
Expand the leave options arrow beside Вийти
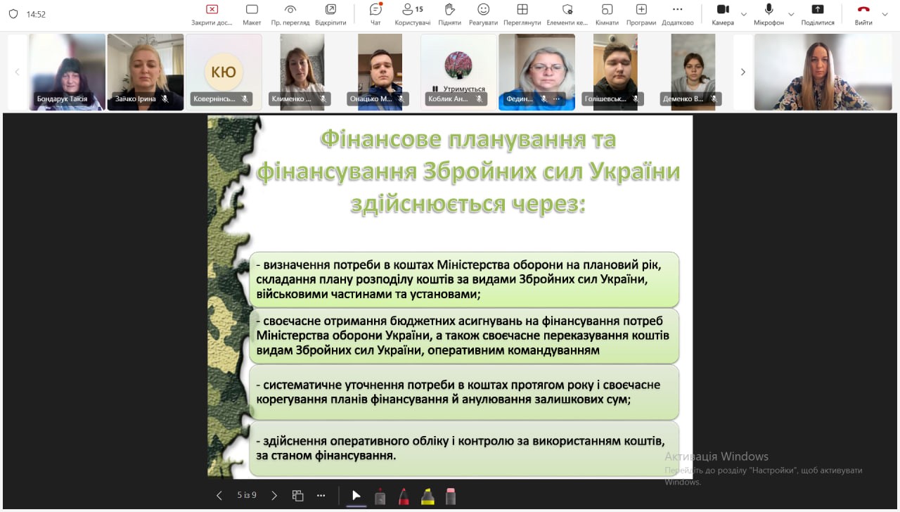tap(885, 14)
